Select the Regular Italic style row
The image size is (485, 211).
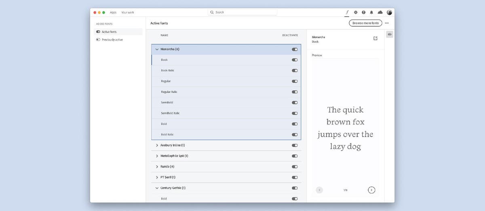(x=226, y=92)
